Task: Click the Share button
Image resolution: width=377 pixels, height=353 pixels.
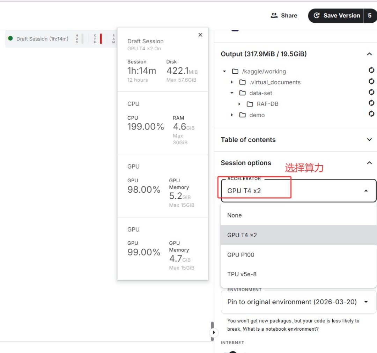Action: pyautogui.click(x=284, y=16)
